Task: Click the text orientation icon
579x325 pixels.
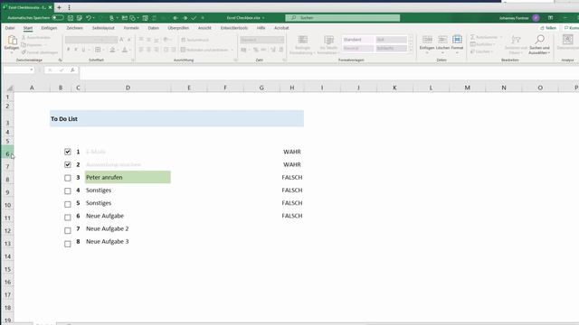Action: [x=166, y=40]
